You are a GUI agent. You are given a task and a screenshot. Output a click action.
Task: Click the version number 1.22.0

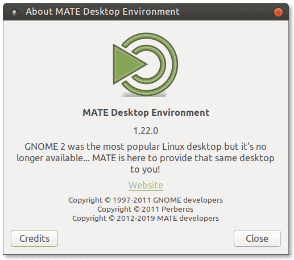(x=146, y=131)
